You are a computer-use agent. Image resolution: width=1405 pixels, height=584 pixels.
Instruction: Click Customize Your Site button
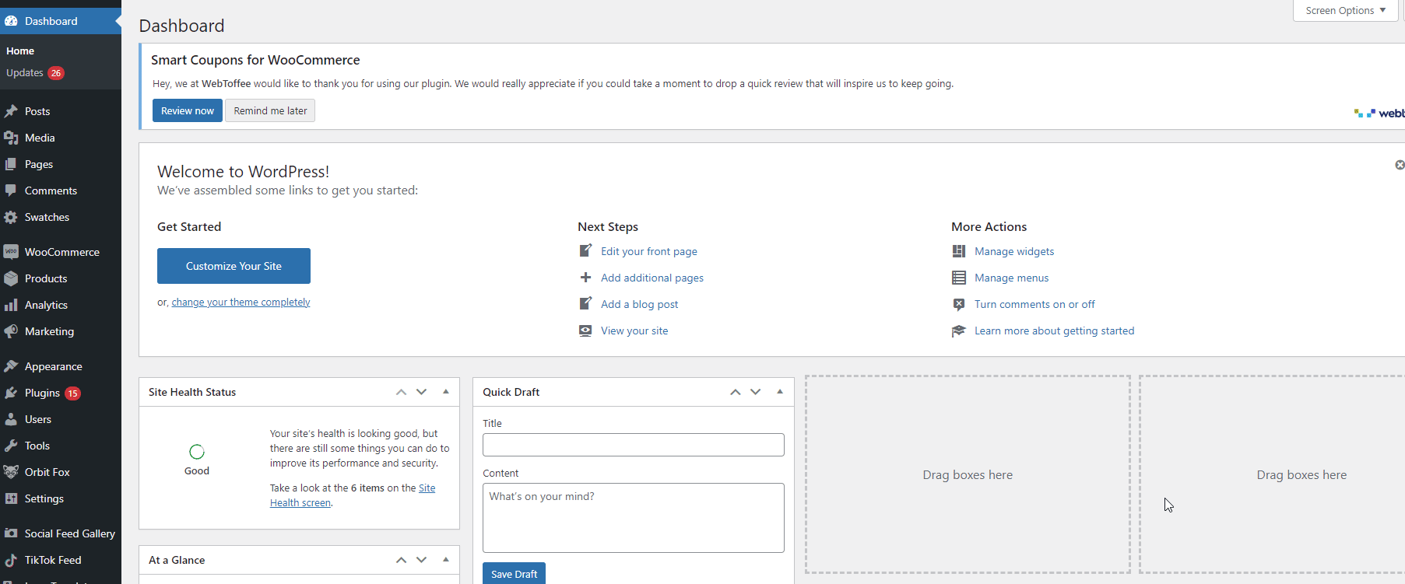234,266
